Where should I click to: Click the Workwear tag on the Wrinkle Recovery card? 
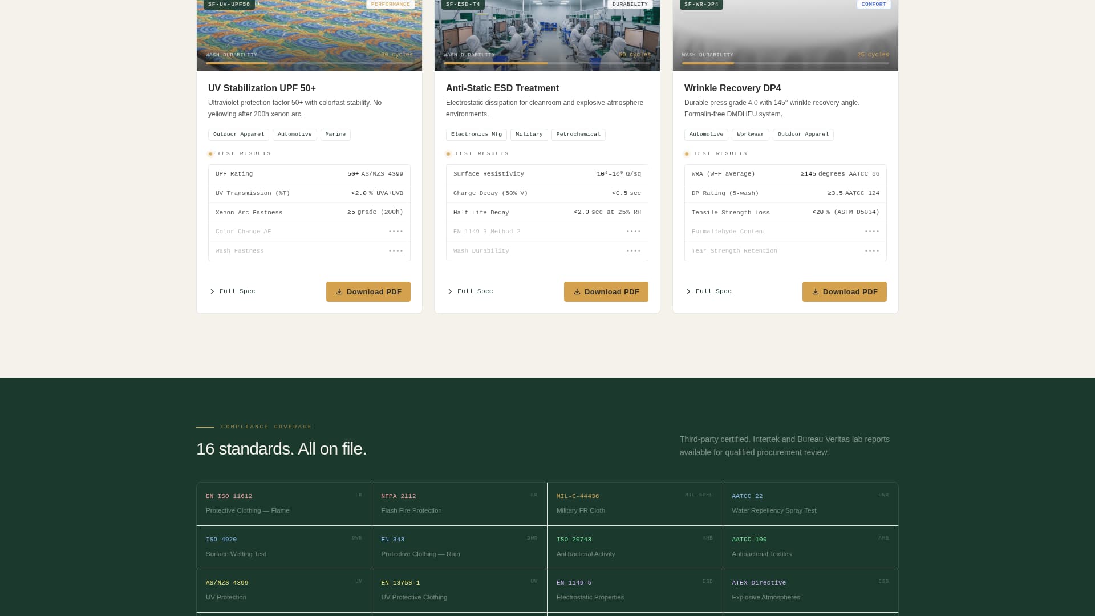point(750,135)
